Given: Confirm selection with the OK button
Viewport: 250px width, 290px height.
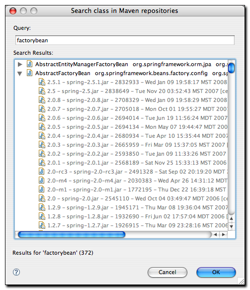Looking at the screenshot, I should tap(216, 272).
